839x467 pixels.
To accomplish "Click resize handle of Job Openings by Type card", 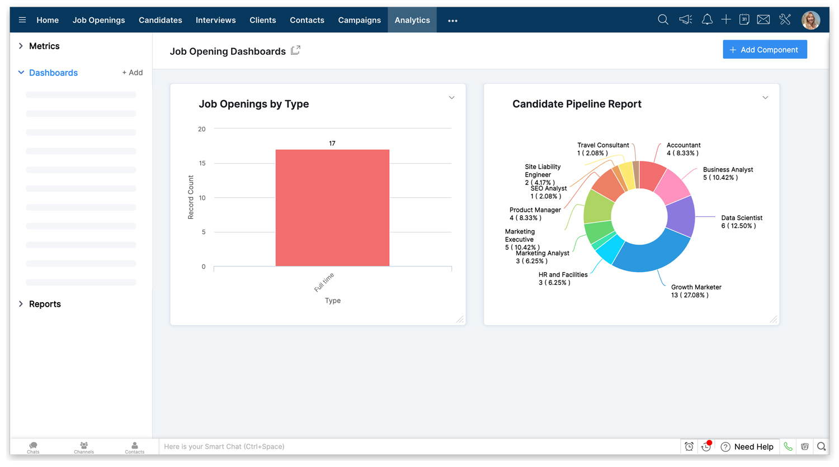I will click(460, 320).
